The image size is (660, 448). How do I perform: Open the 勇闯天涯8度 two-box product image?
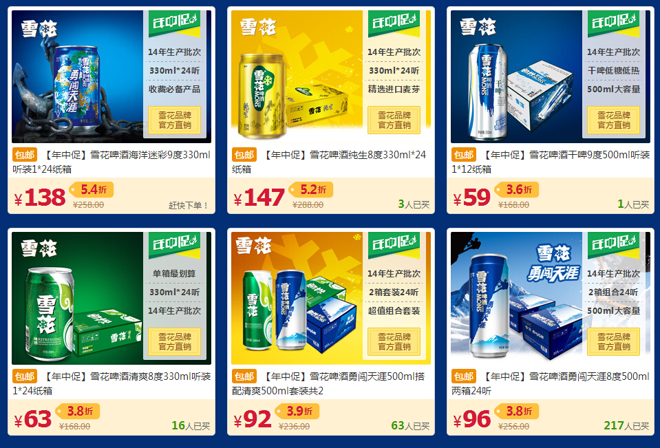(551, 298)
